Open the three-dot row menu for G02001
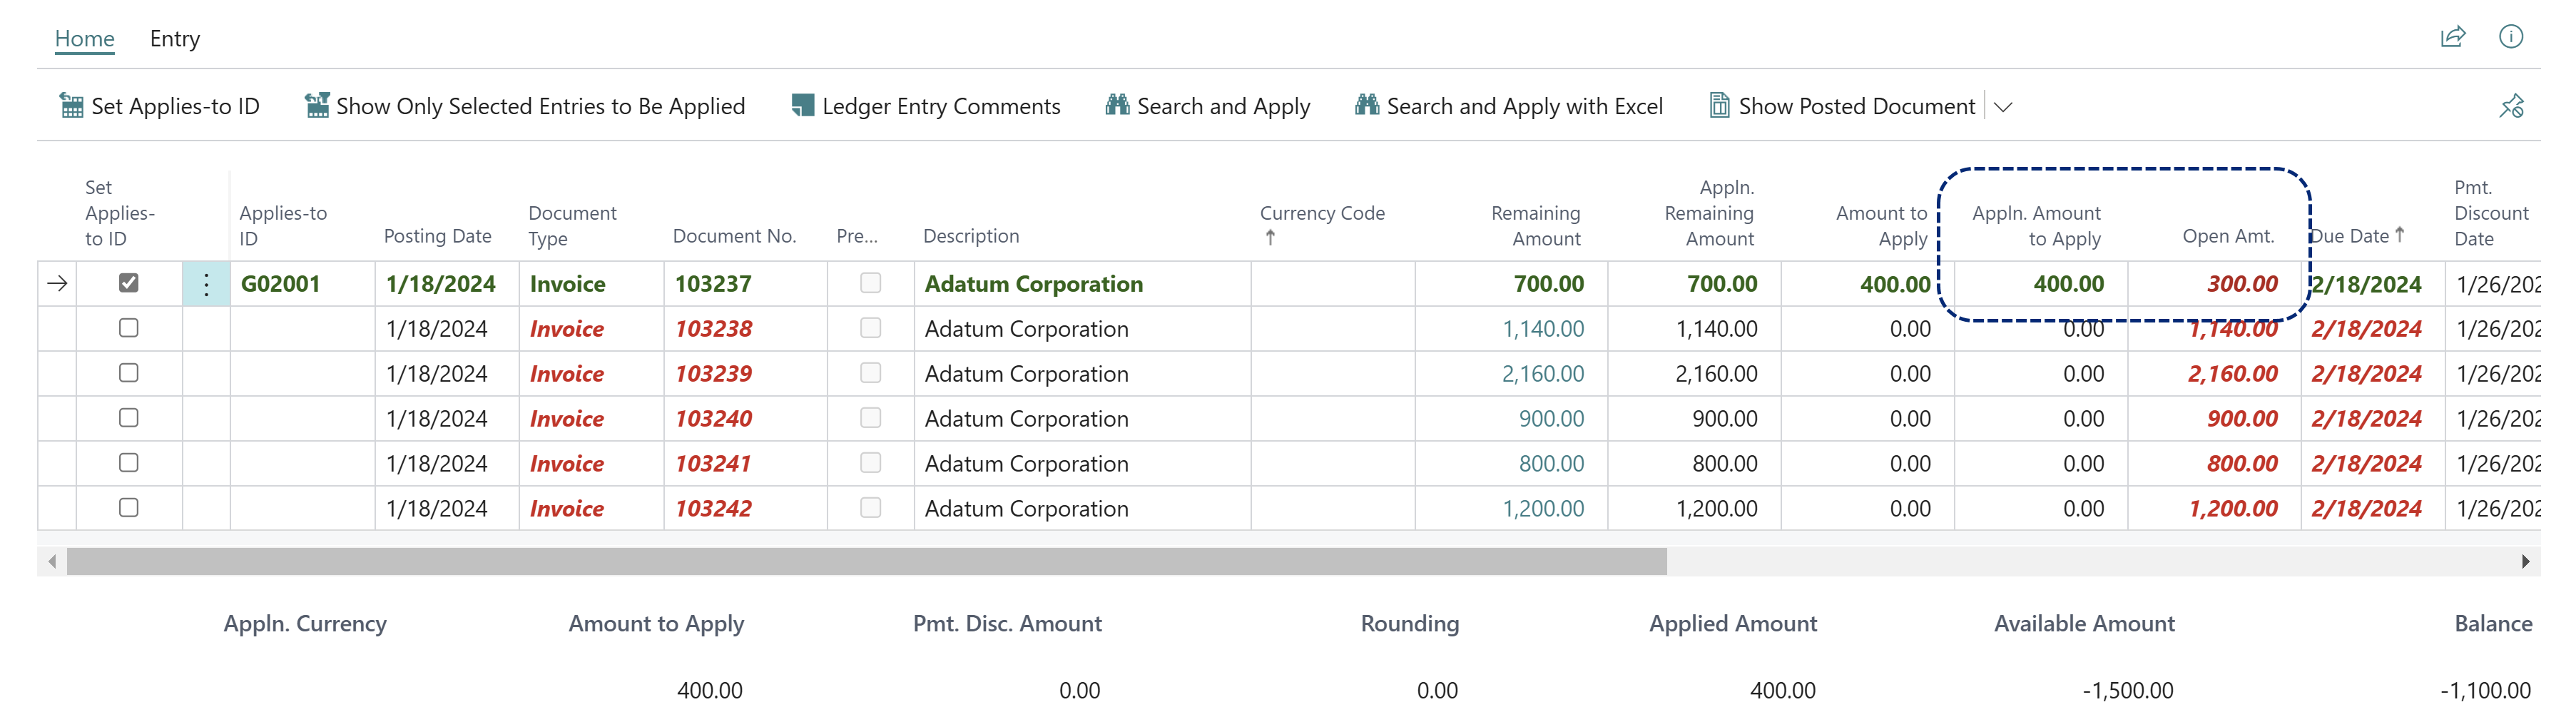 206,284
